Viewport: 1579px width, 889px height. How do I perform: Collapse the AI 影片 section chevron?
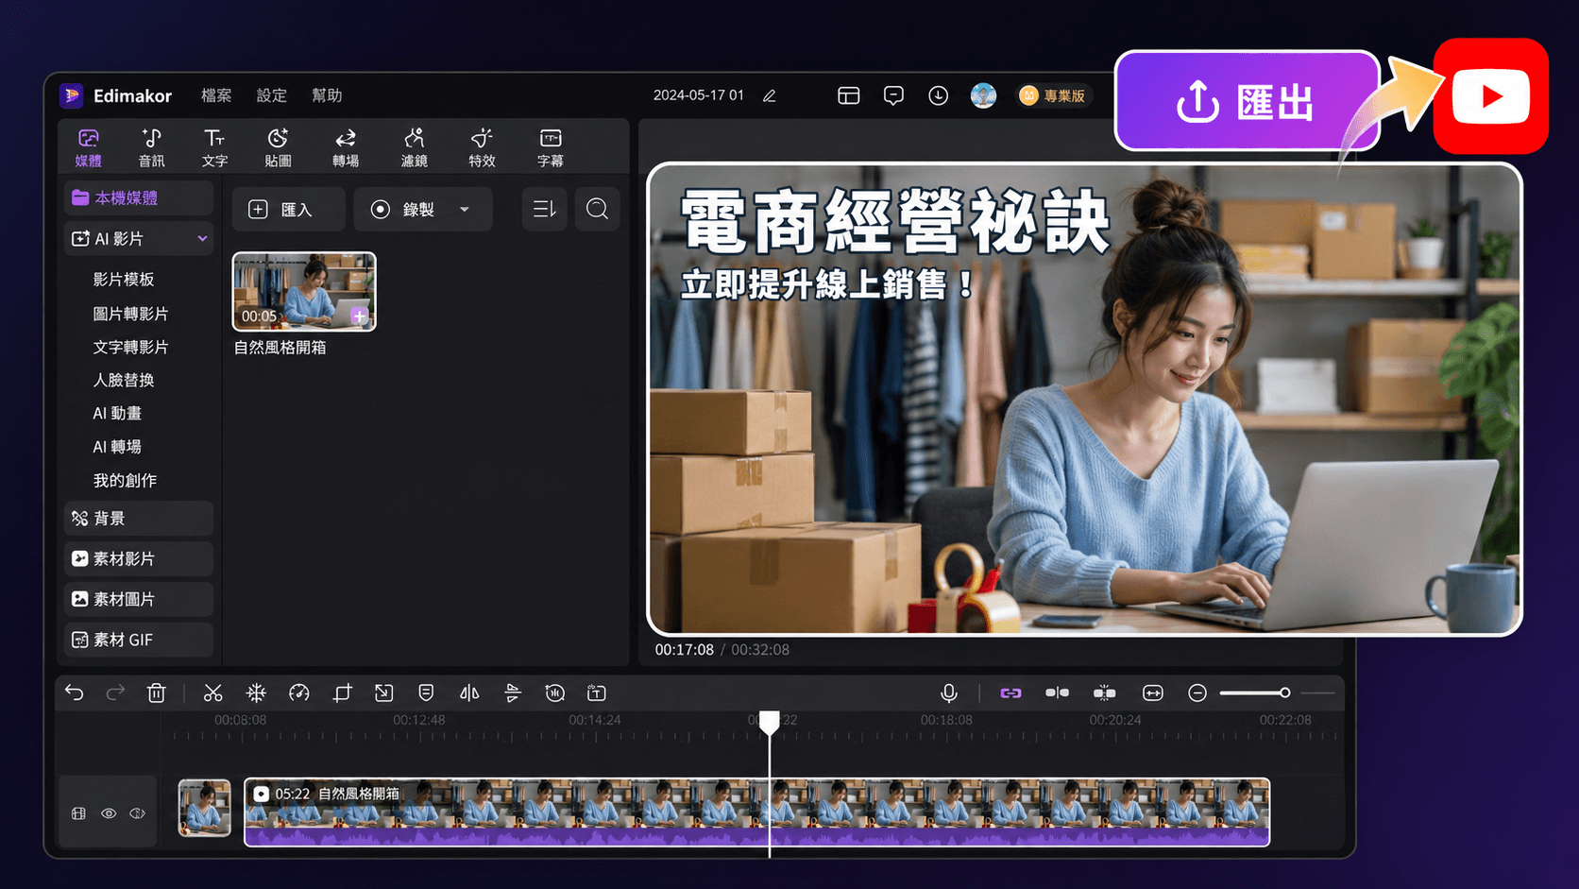[x=202, y=238]
